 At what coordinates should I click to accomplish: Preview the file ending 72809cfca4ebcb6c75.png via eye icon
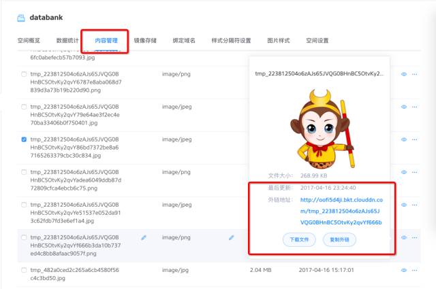click(404, 172)
